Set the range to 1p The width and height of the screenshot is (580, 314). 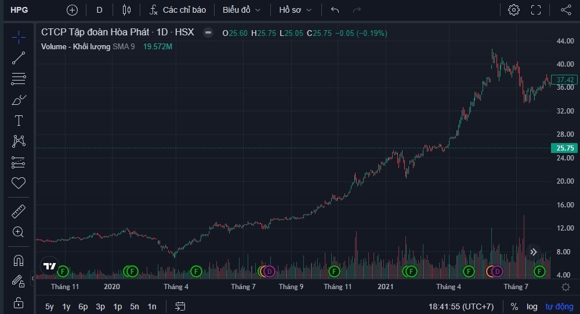point(118,306)
